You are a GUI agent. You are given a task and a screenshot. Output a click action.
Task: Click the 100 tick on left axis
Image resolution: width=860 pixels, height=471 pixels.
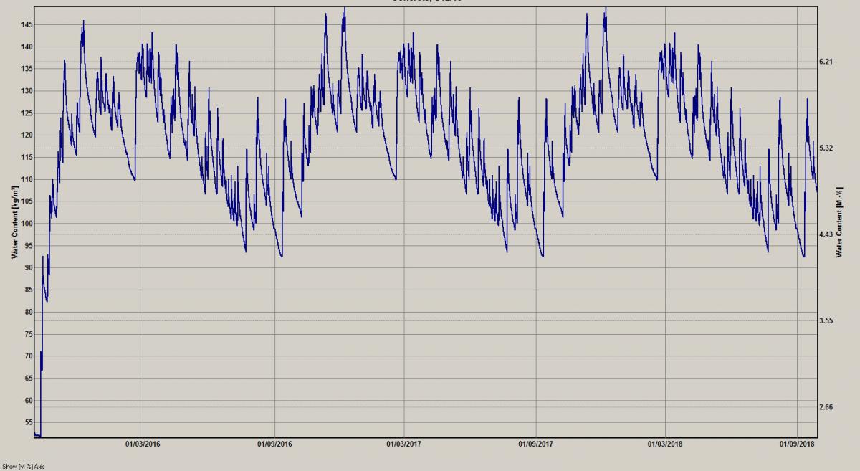(28, 224)
